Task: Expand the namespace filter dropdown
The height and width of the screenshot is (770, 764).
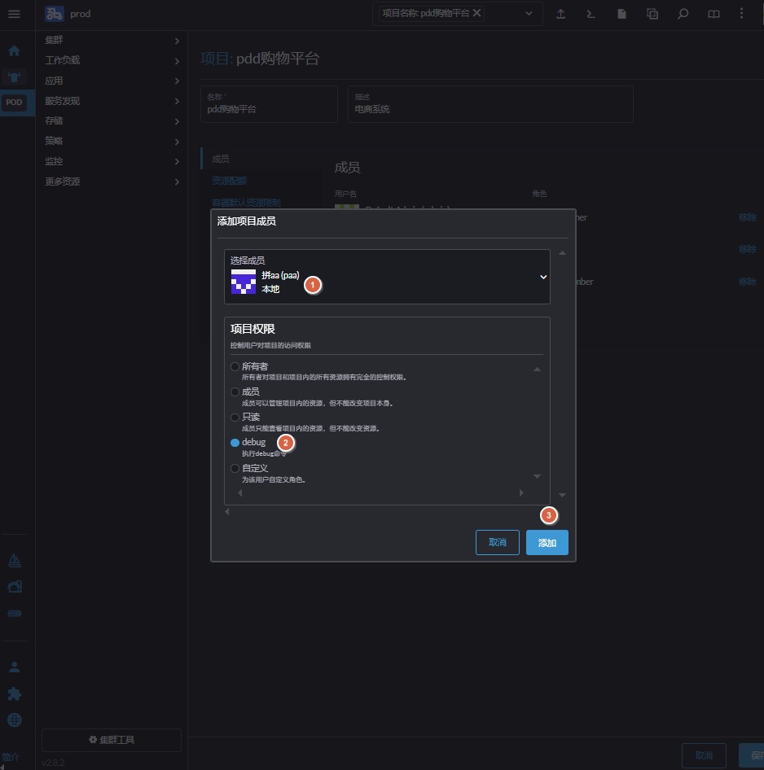Action: pyautogui.click(x=529, y=13)
